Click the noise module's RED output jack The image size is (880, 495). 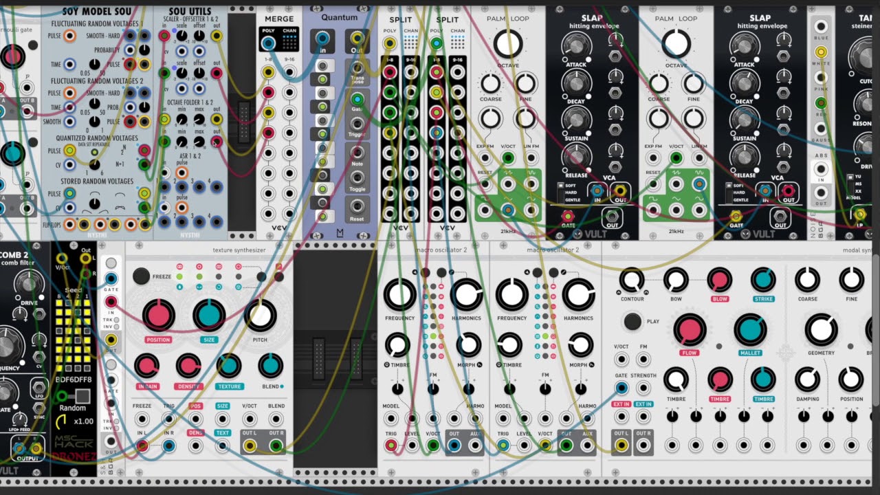pos(820,103)
